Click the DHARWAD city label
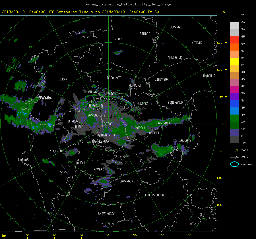 click(74, 121)
